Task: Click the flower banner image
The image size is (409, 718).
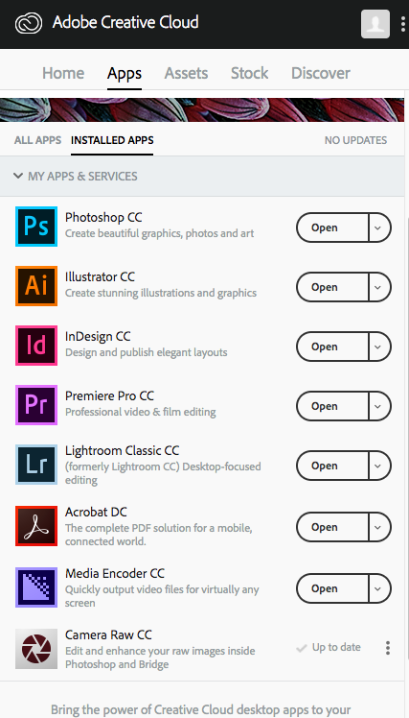Action: click(x=202, y=109)
